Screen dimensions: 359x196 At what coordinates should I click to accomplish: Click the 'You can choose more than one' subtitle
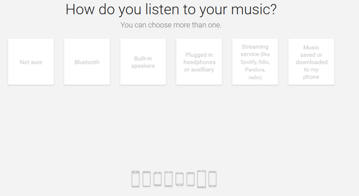point(171,25)
